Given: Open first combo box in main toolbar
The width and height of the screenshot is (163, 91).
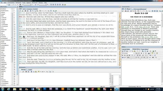Looking at the screenshot, I should 7,5.
